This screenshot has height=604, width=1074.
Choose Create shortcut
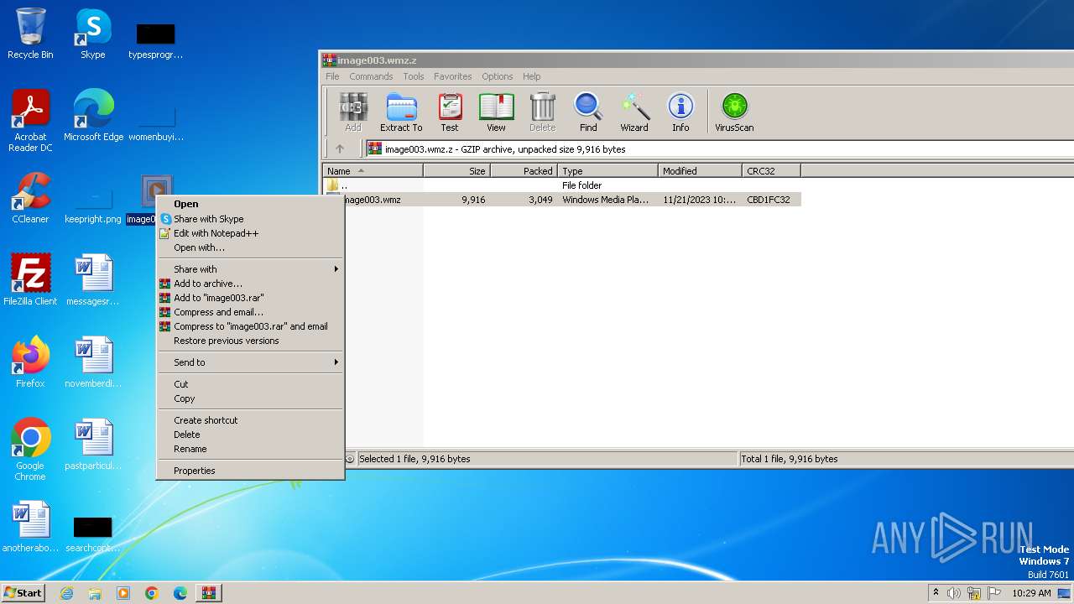pos(250,420)
